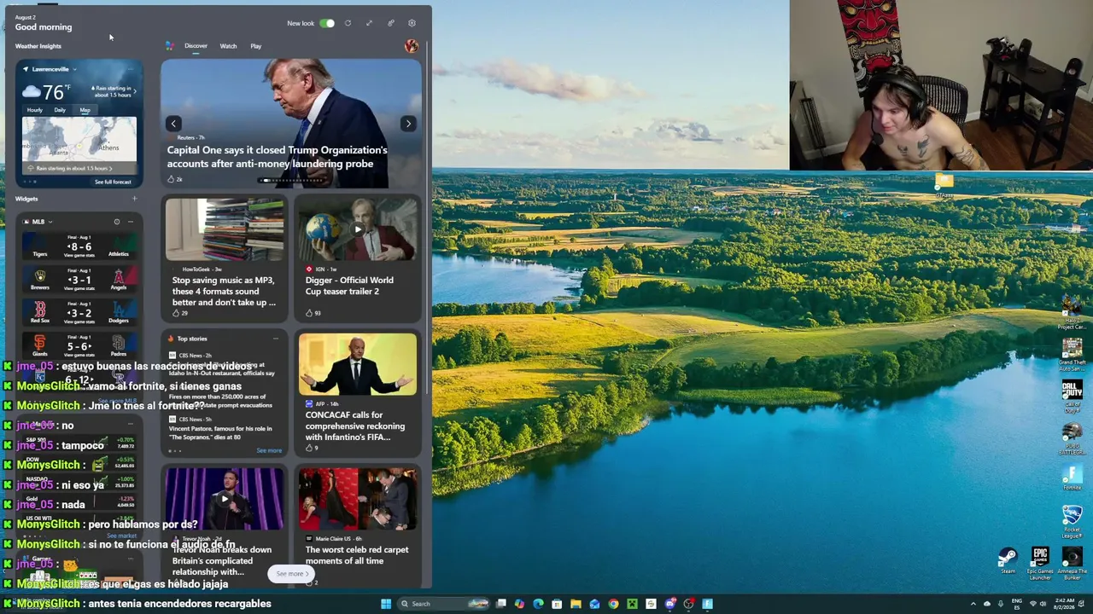Open Steam desktop shortcut

[1008, 561]
